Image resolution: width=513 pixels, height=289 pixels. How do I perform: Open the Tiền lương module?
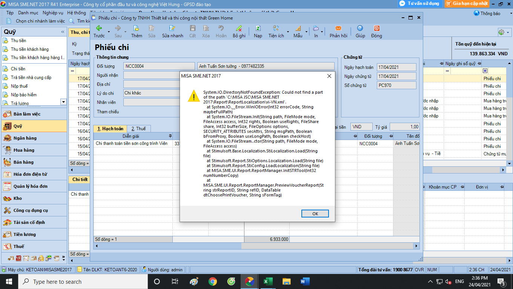pyautogui.click(x=34, y=234)
